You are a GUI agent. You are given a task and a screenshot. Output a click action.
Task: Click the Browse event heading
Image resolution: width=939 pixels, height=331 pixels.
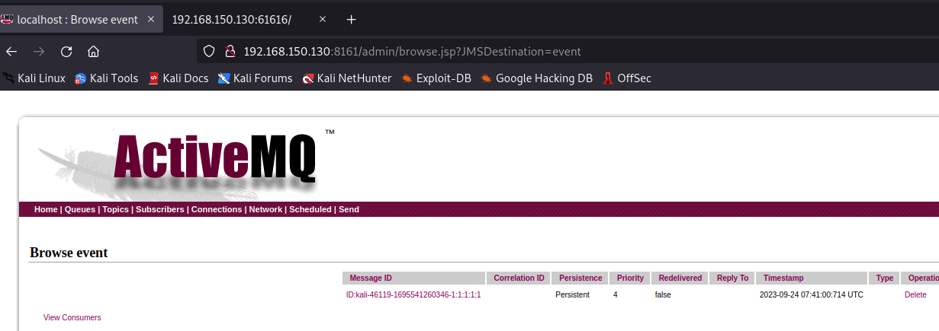point(69,252)
